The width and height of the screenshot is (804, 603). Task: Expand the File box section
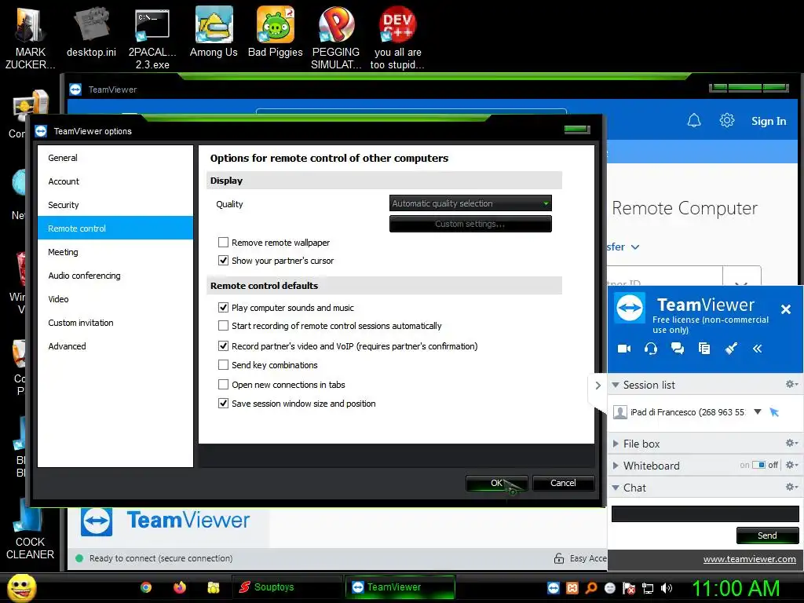point(616,444)
